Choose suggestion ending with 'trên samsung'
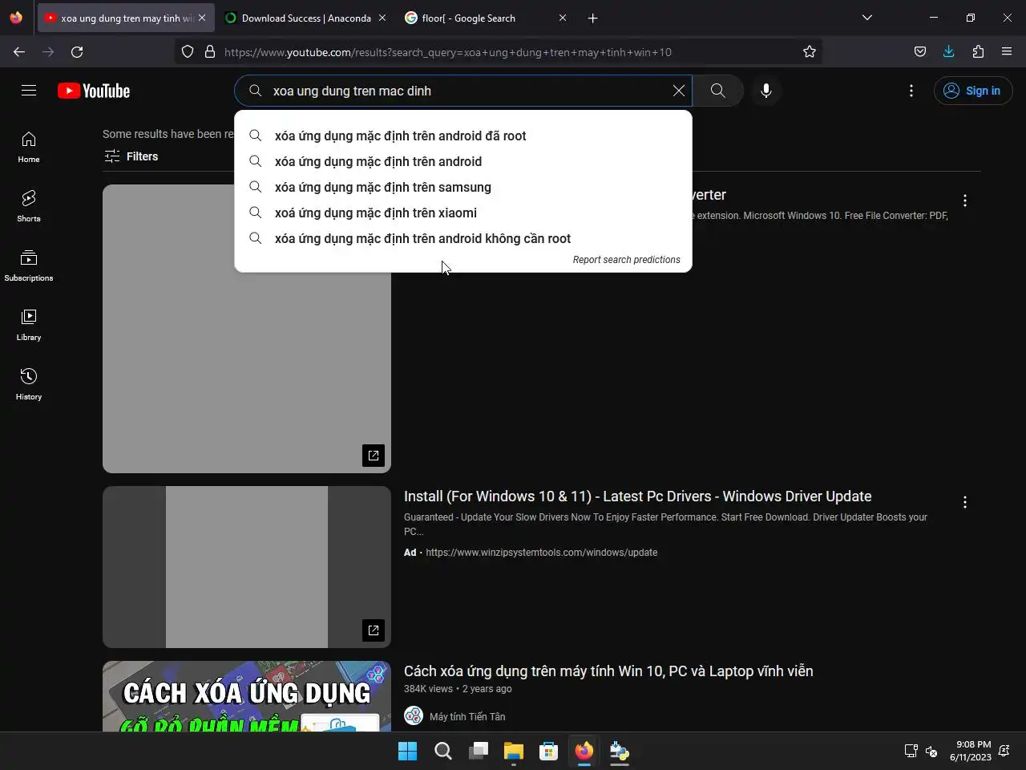1026x770 pixels. pyautogui.click(x=463, y=187)
